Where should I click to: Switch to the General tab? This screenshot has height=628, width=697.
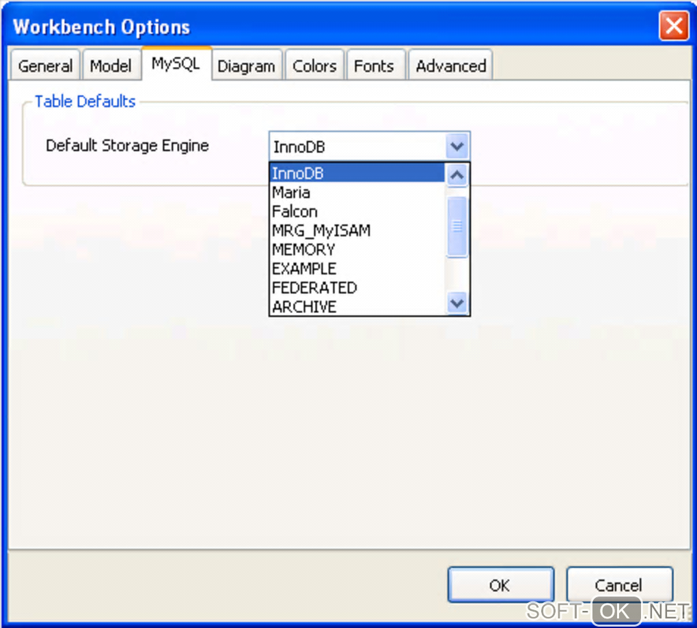45,66
